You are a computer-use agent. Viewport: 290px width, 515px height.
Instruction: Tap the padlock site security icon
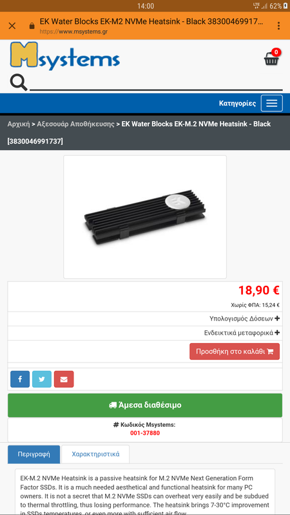pos(32,26)
